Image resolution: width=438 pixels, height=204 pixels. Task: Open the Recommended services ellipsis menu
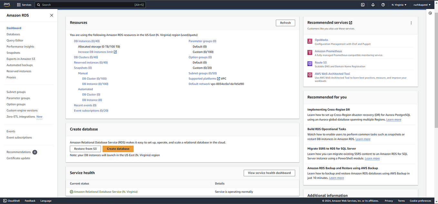pos(411,23)
